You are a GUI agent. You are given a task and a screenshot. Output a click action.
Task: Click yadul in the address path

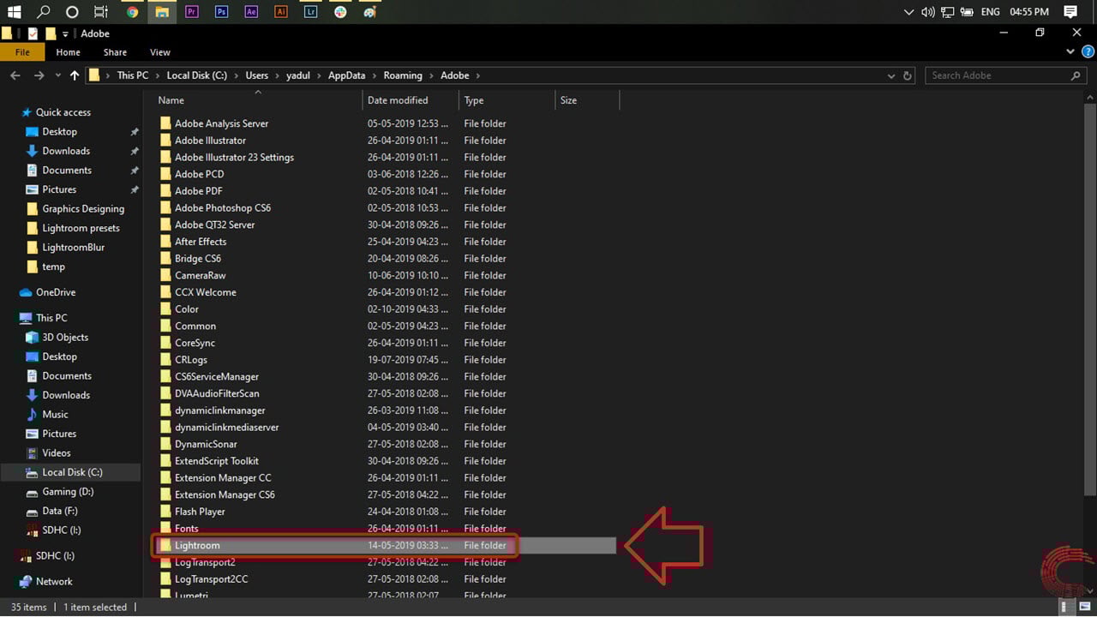(x=298, y=75)
